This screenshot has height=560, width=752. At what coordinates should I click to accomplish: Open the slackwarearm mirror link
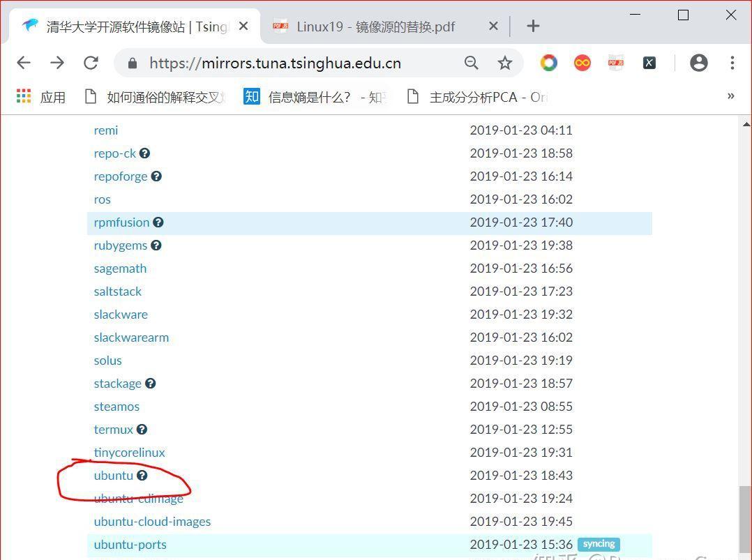point(131,338)
